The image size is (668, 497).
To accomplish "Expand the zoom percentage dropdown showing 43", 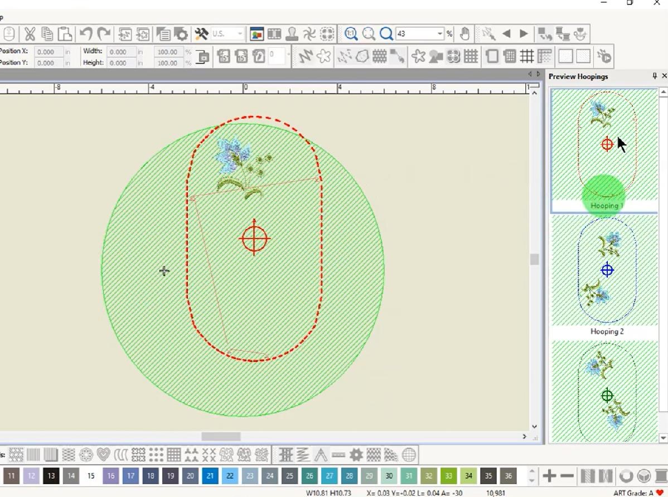I will click(x=440, y=33).
